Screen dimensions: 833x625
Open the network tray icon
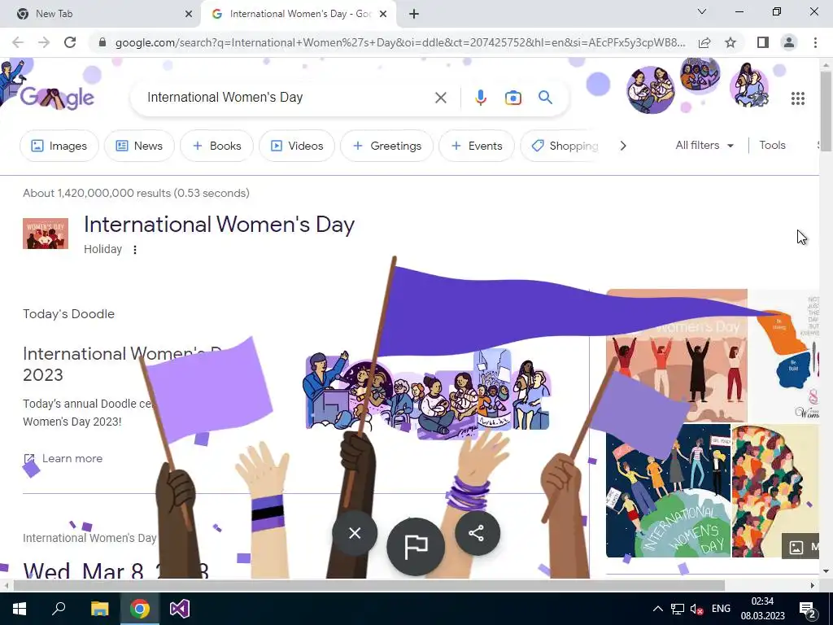tap(678, 609)
